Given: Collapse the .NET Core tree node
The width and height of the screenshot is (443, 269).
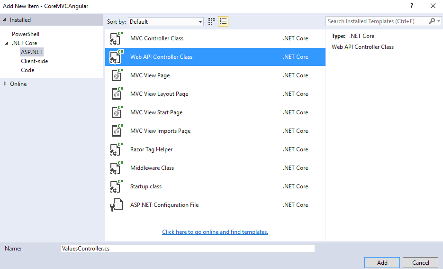Looking at the screenshot, I should [7, 43].
